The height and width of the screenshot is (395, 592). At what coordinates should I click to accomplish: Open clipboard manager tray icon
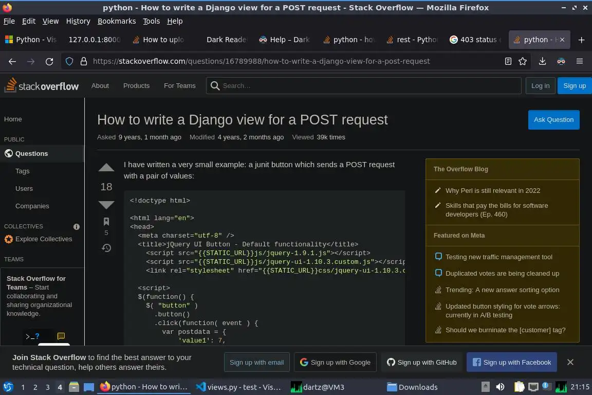519,387
